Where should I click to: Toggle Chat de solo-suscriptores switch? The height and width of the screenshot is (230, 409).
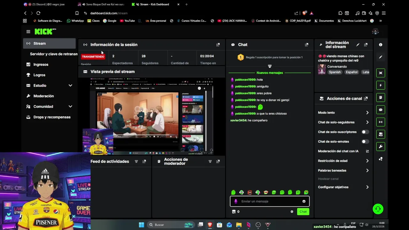pos(365,132)
